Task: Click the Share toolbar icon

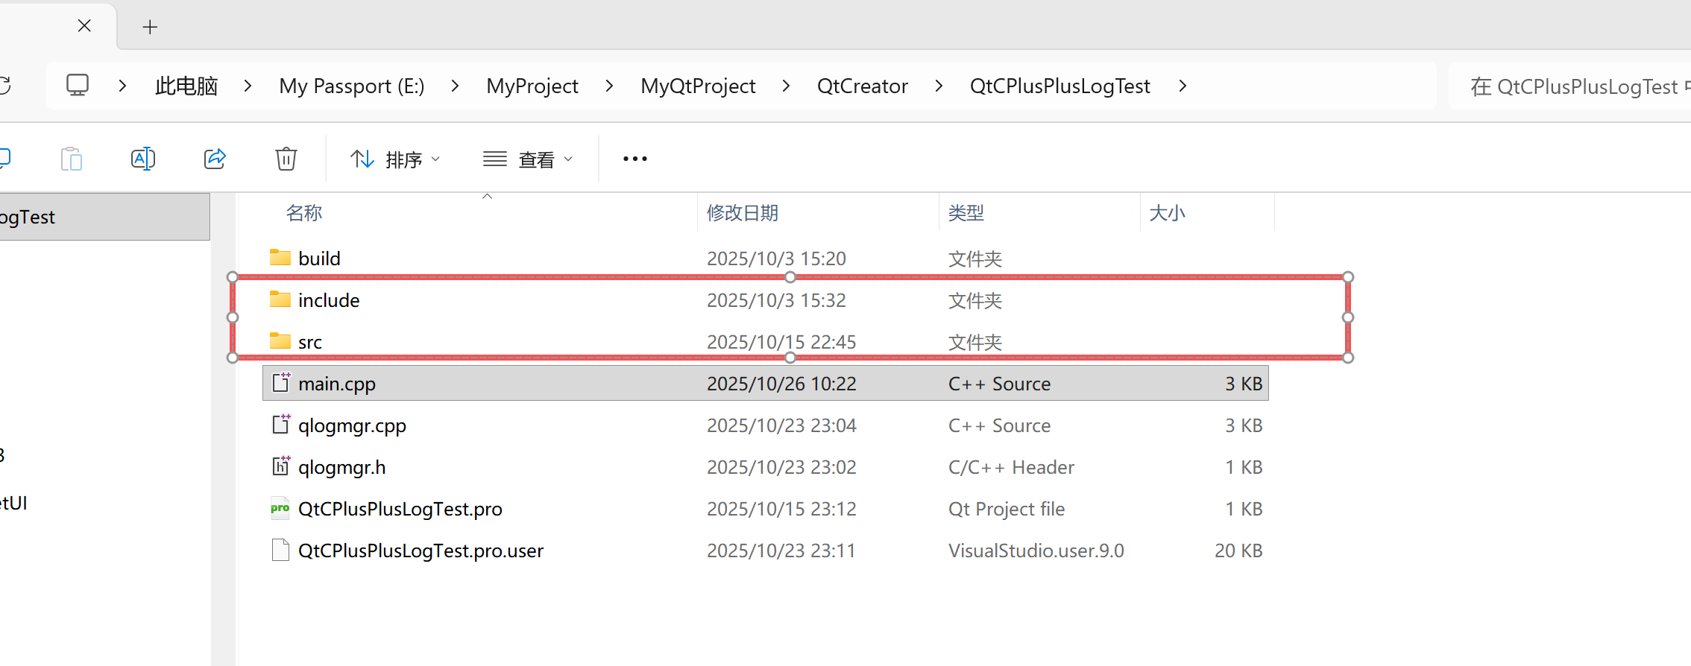Action: click(215, 159)
